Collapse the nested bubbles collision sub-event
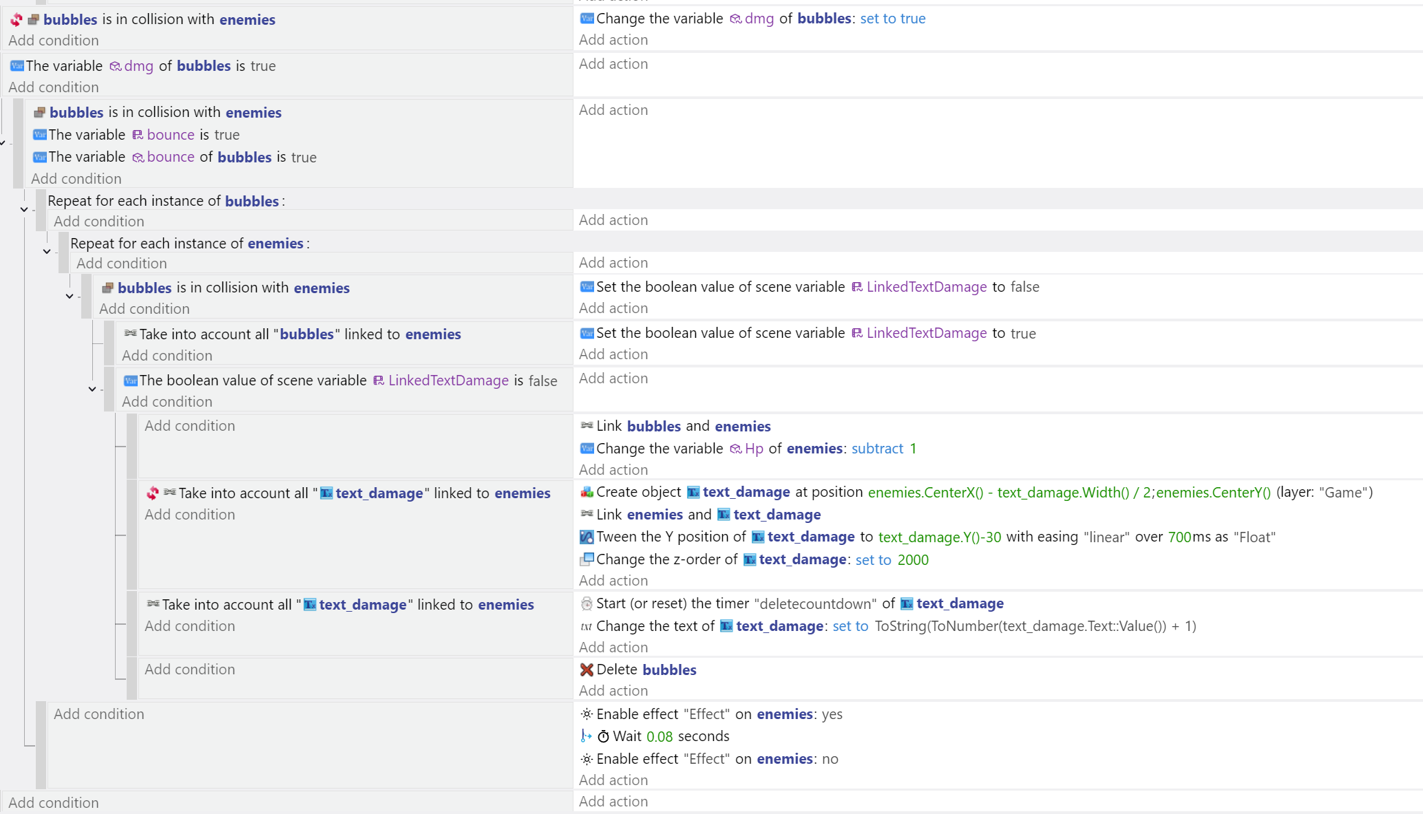 pos(70,297)
